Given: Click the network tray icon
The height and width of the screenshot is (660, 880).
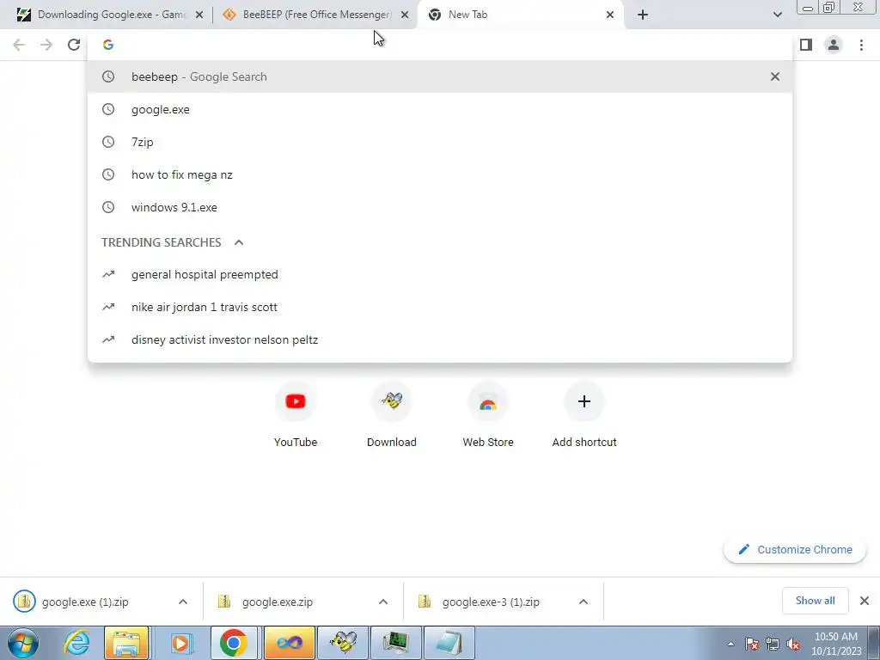Looking at the screenshot, I should pos(773,644).
